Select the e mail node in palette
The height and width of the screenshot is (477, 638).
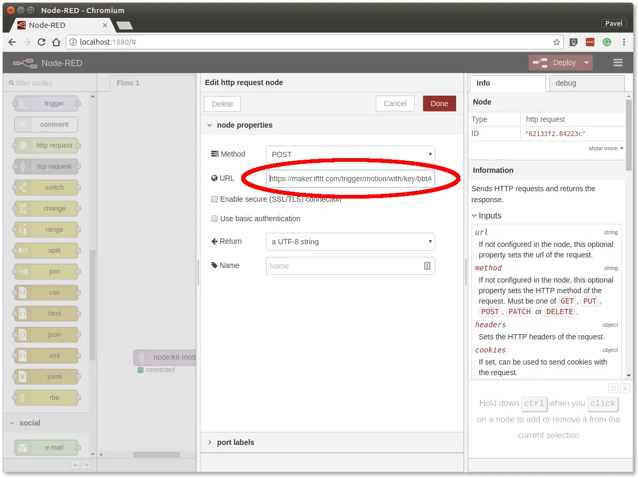click(x=46, y=448)
